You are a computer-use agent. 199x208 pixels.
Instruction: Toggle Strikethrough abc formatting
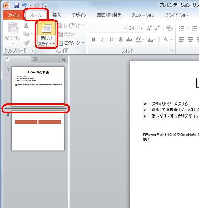pyautogui.click(x=129, y=40)
